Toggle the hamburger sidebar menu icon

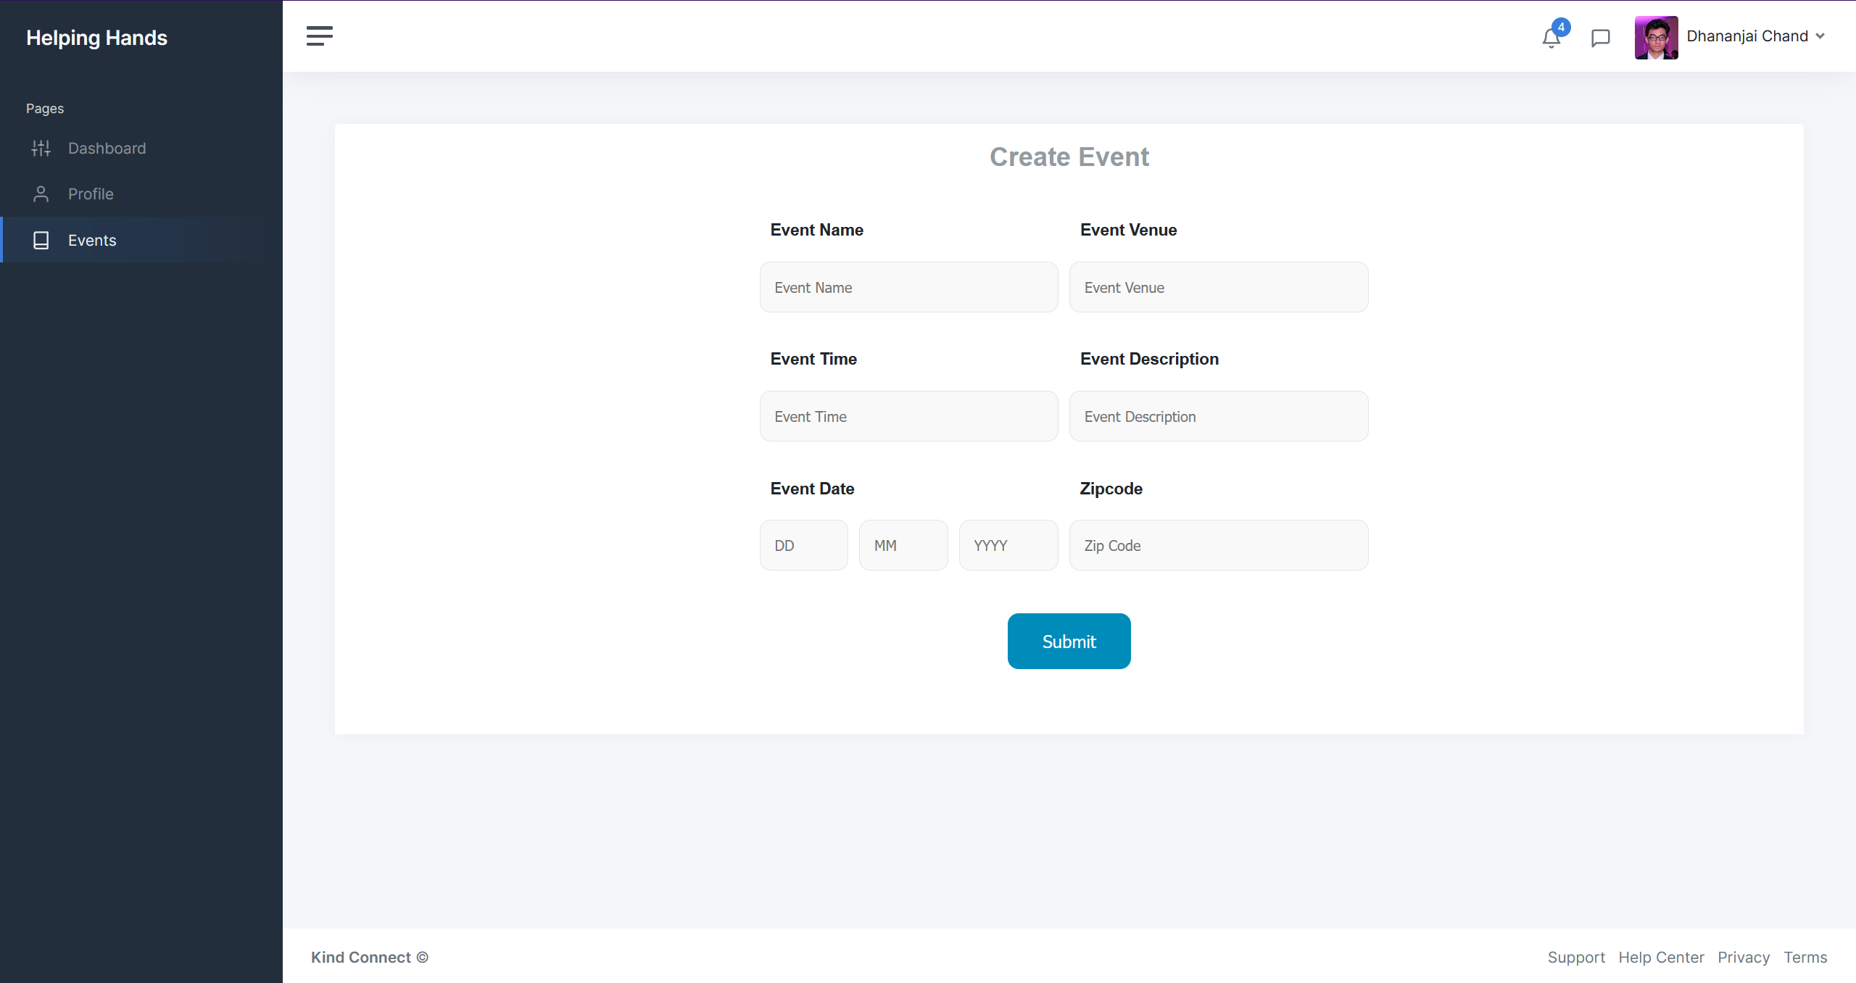319,36
